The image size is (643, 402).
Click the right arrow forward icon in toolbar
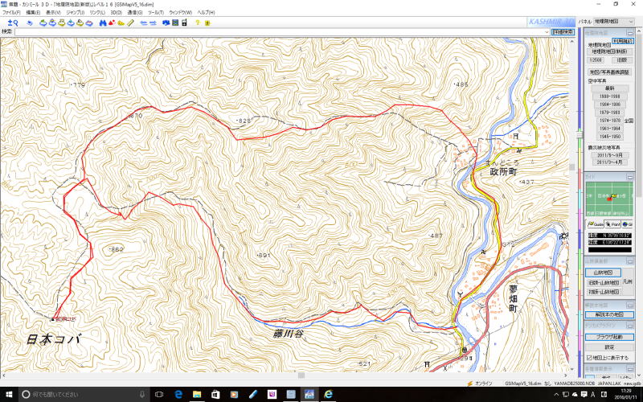click(x=153, y=23)
